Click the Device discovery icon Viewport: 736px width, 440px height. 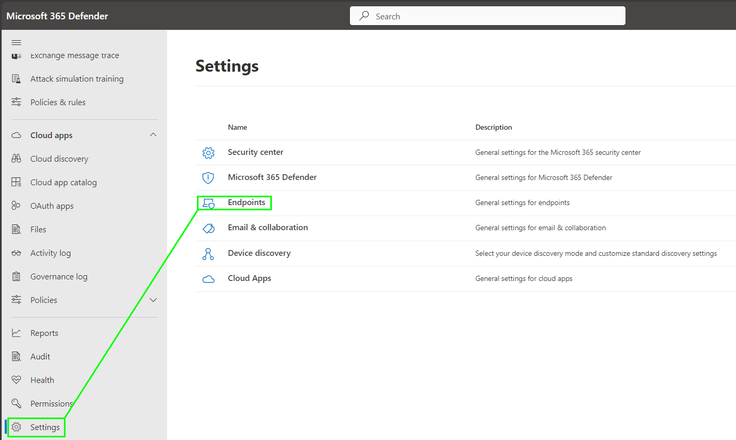pos(208,254)
